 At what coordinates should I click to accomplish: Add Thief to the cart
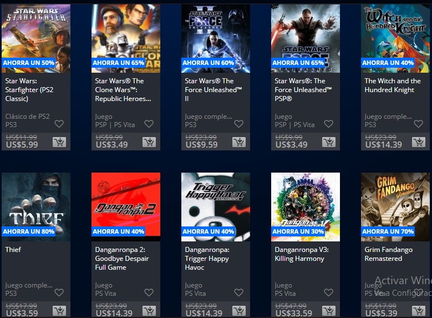pos(59,311)
